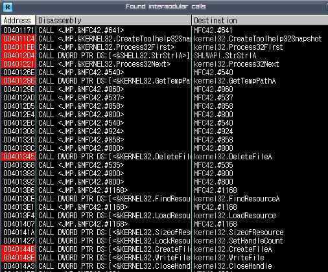Select the LoadResource call at 004013F4
The width and height of the screenshot is (328, 272).
point(165,216)
